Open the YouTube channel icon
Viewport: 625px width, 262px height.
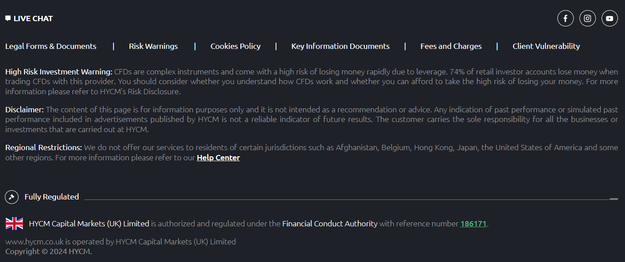[x=610, y=18]
